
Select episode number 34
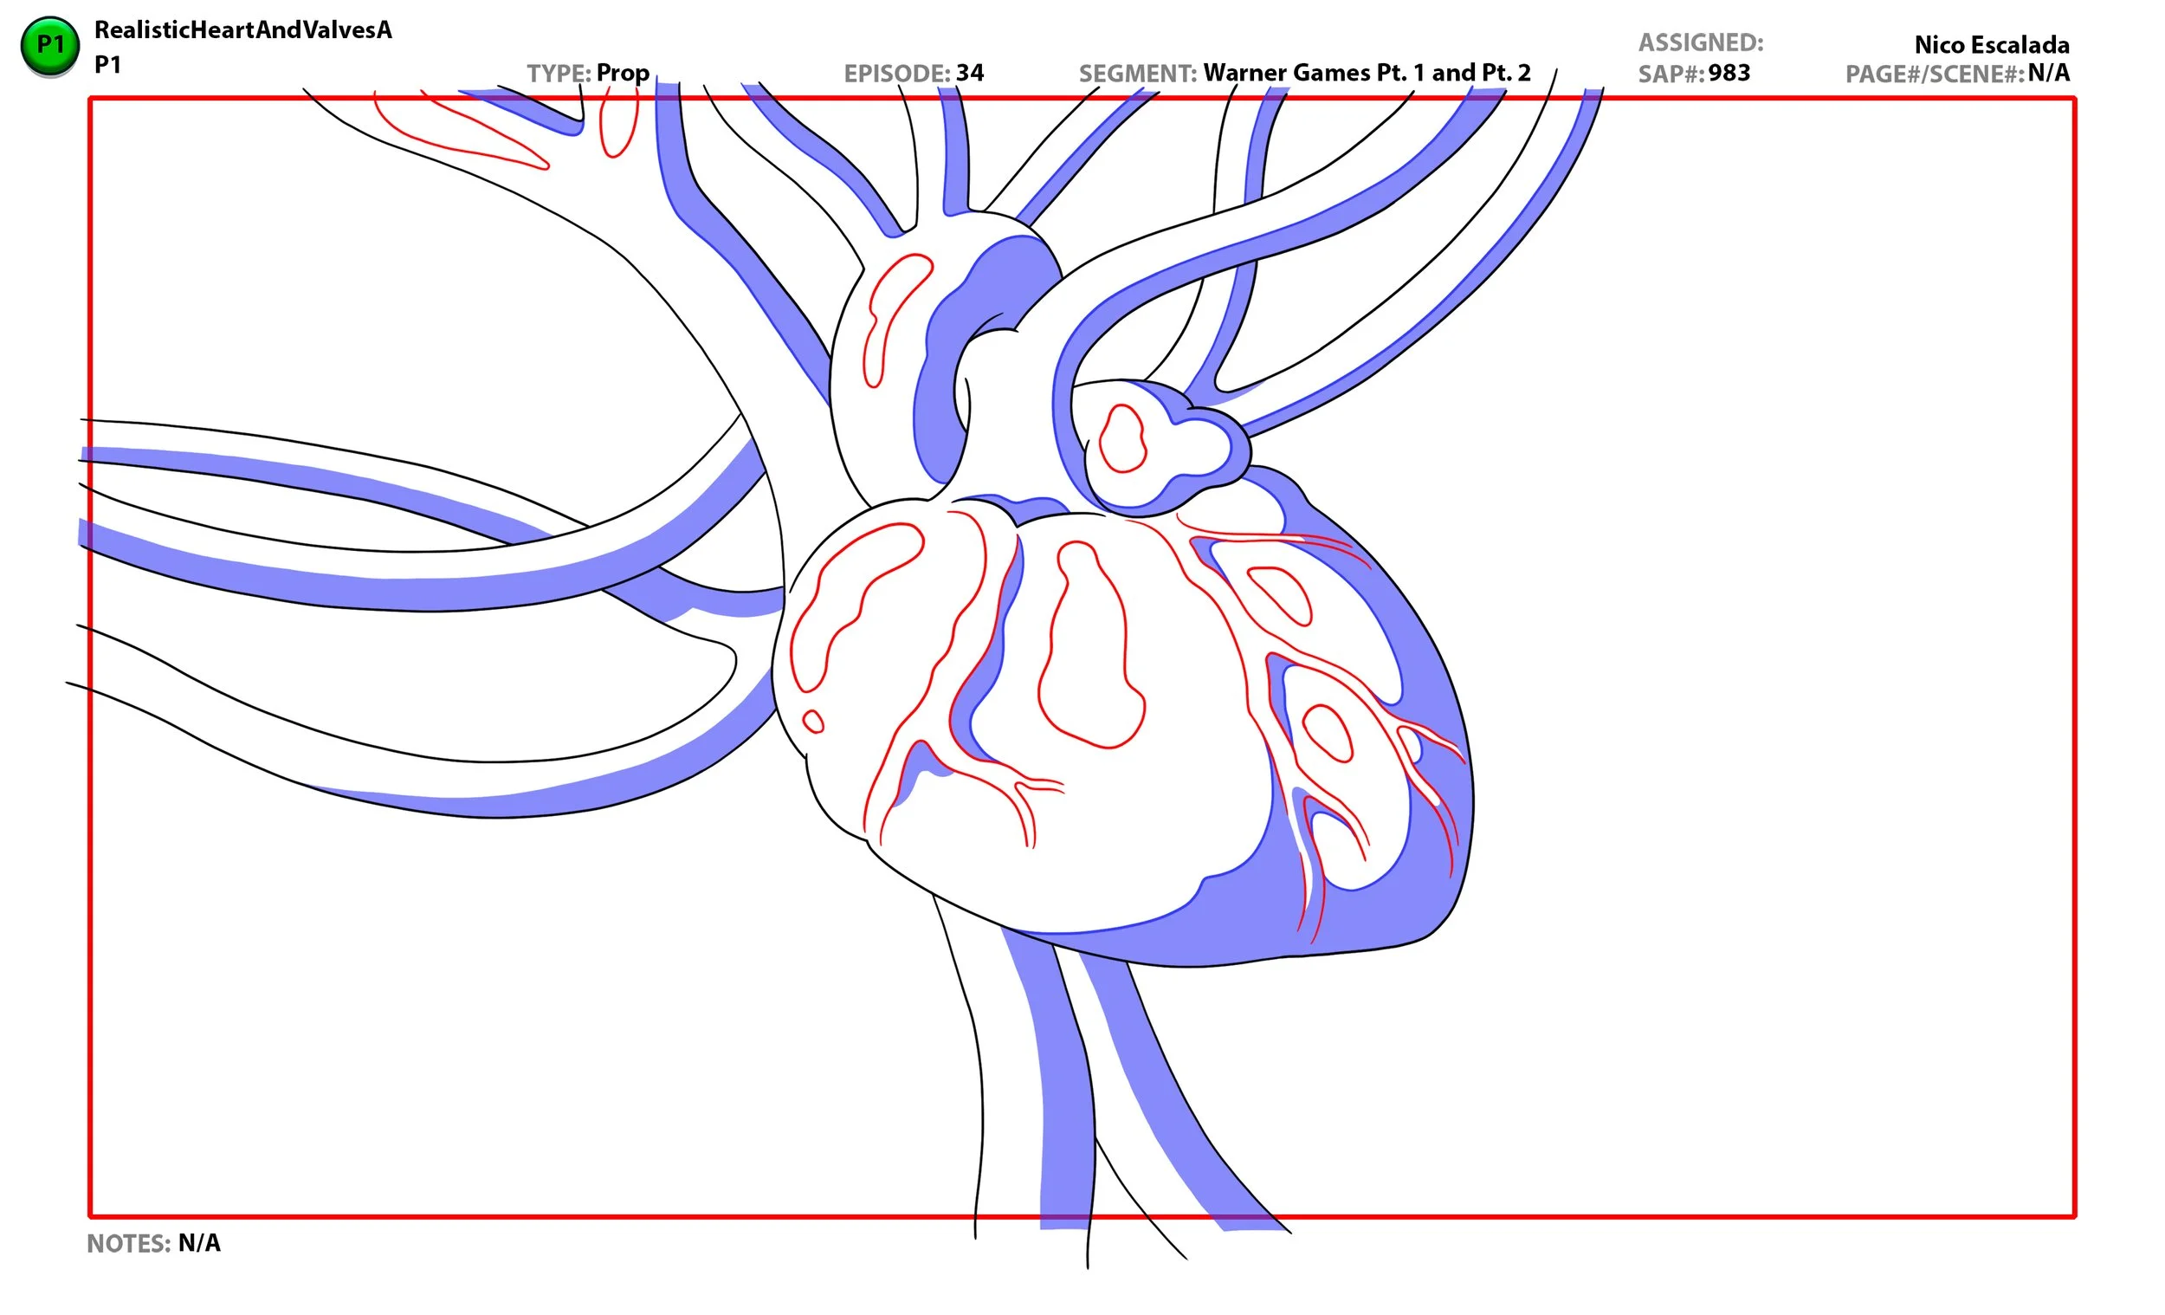[x=969, y=73]
